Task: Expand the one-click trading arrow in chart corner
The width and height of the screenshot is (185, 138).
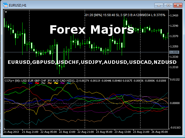Action: click(x=6, y=12)
